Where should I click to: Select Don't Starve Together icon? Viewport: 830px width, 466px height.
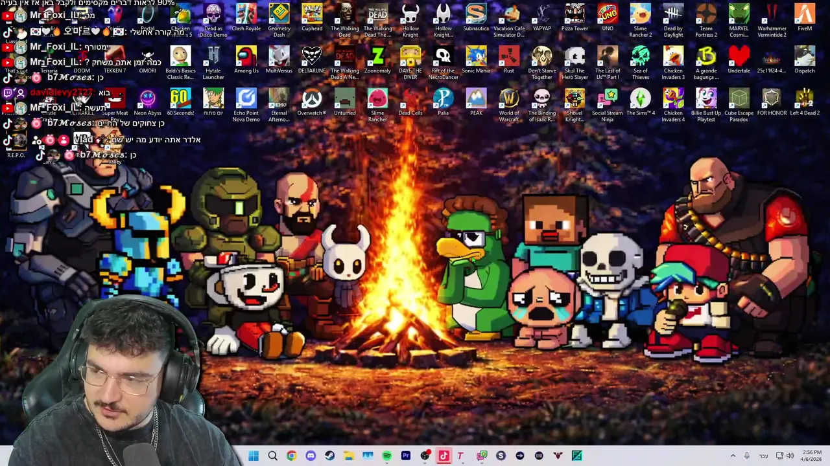click(x=542, y=63)
